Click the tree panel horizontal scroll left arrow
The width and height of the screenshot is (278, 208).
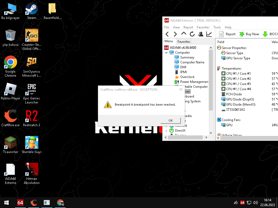(166, 137)
